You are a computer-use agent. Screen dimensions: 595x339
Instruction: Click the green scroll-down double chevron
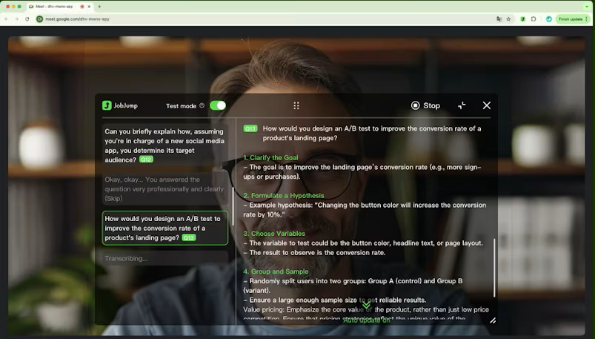click(x=366, y=305)
